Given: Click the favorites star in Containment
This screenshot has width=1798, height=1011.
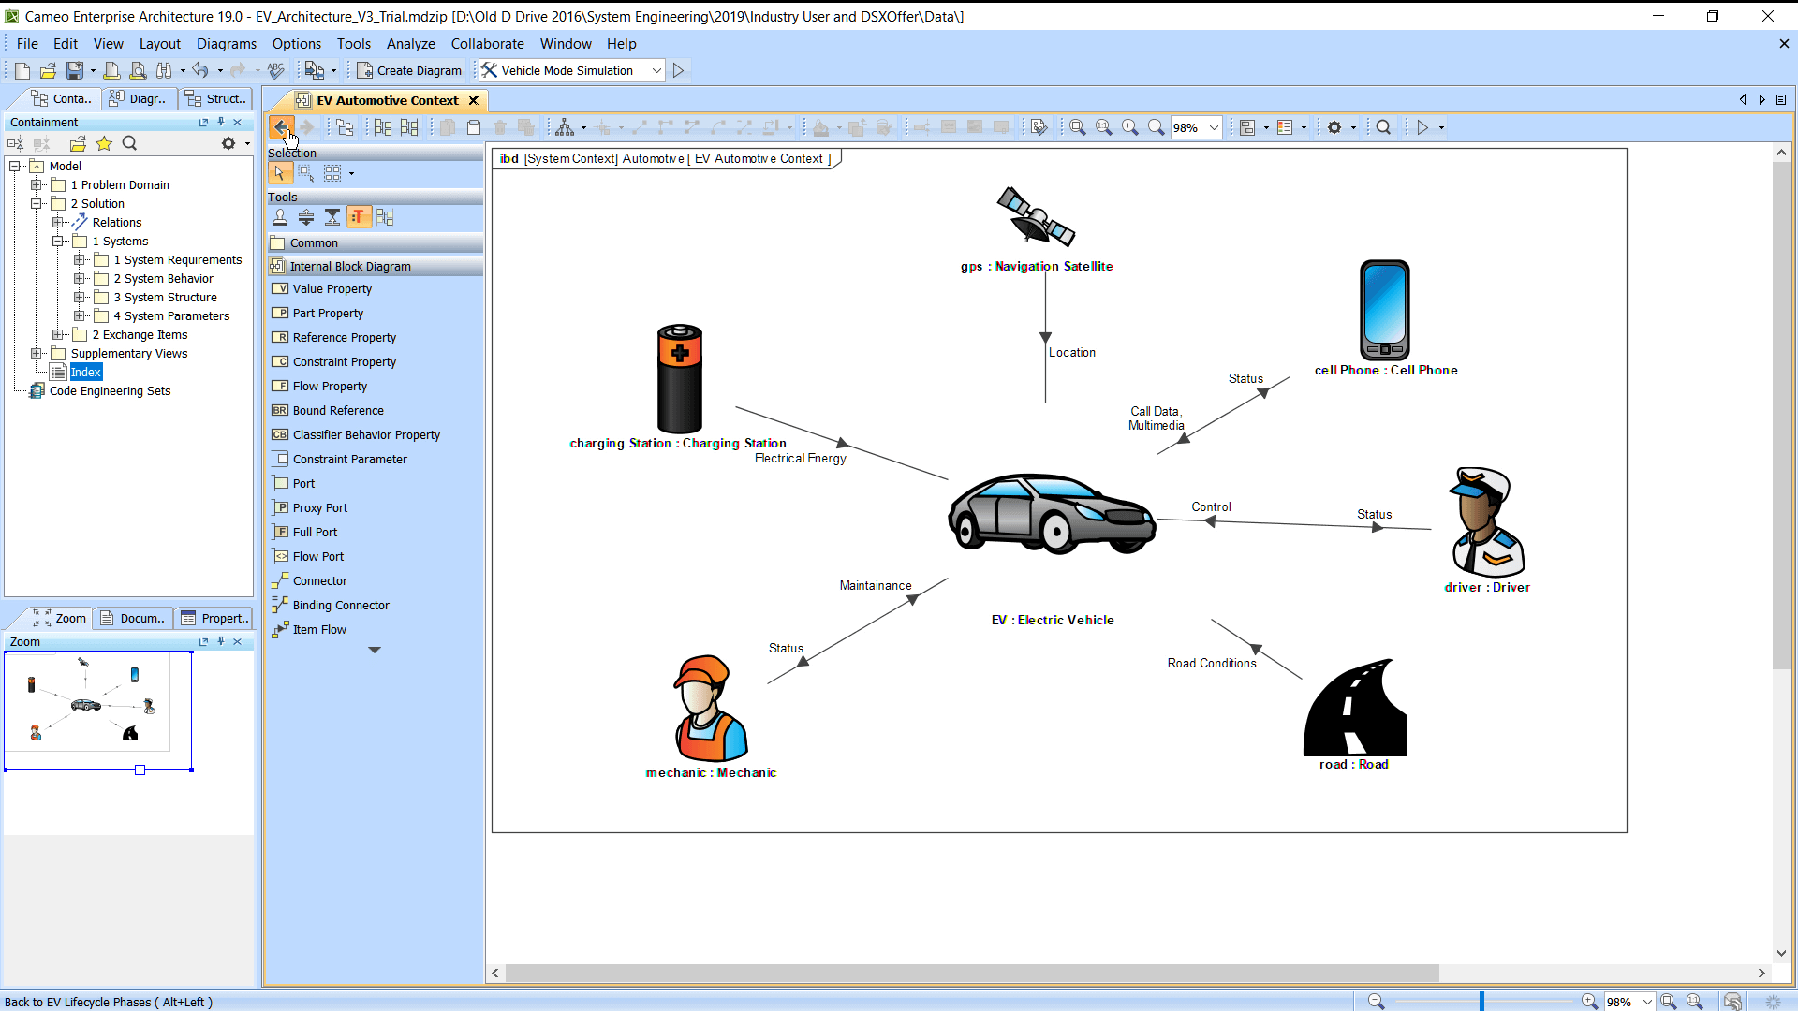Looking at the screenshot, I should [x=104, y=143].
